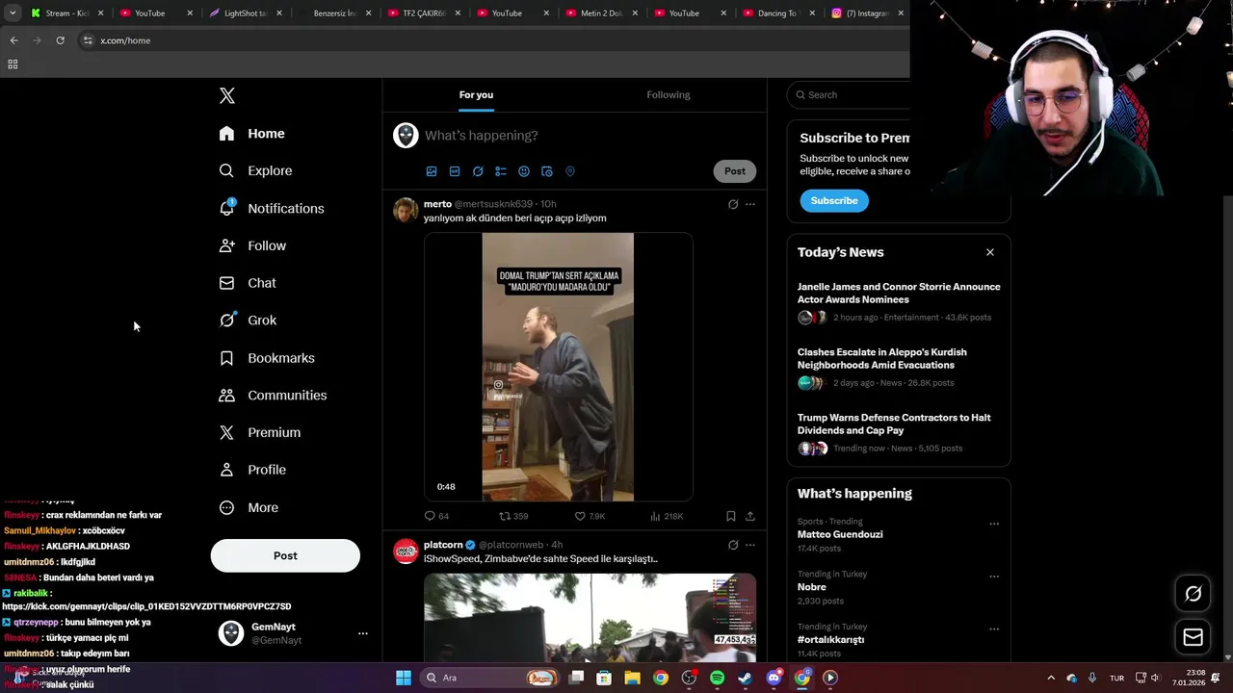This screenshot has height=693, width=1233.
Task: Select the For you timeline tab
Action: click(x=476, y=94)
